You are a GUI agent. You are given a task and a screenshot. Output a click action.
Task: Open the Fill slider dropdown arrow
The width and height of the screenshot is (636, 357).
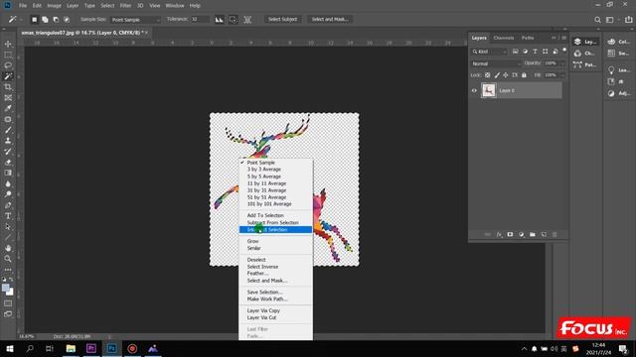(562, 75)
